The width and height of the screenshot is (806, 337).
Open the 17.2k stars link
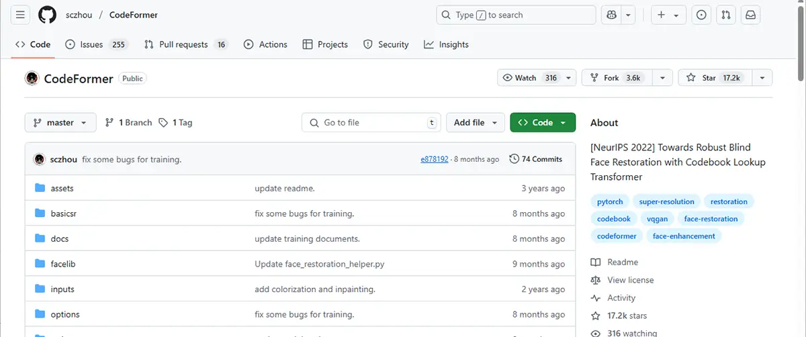[619, 316]
